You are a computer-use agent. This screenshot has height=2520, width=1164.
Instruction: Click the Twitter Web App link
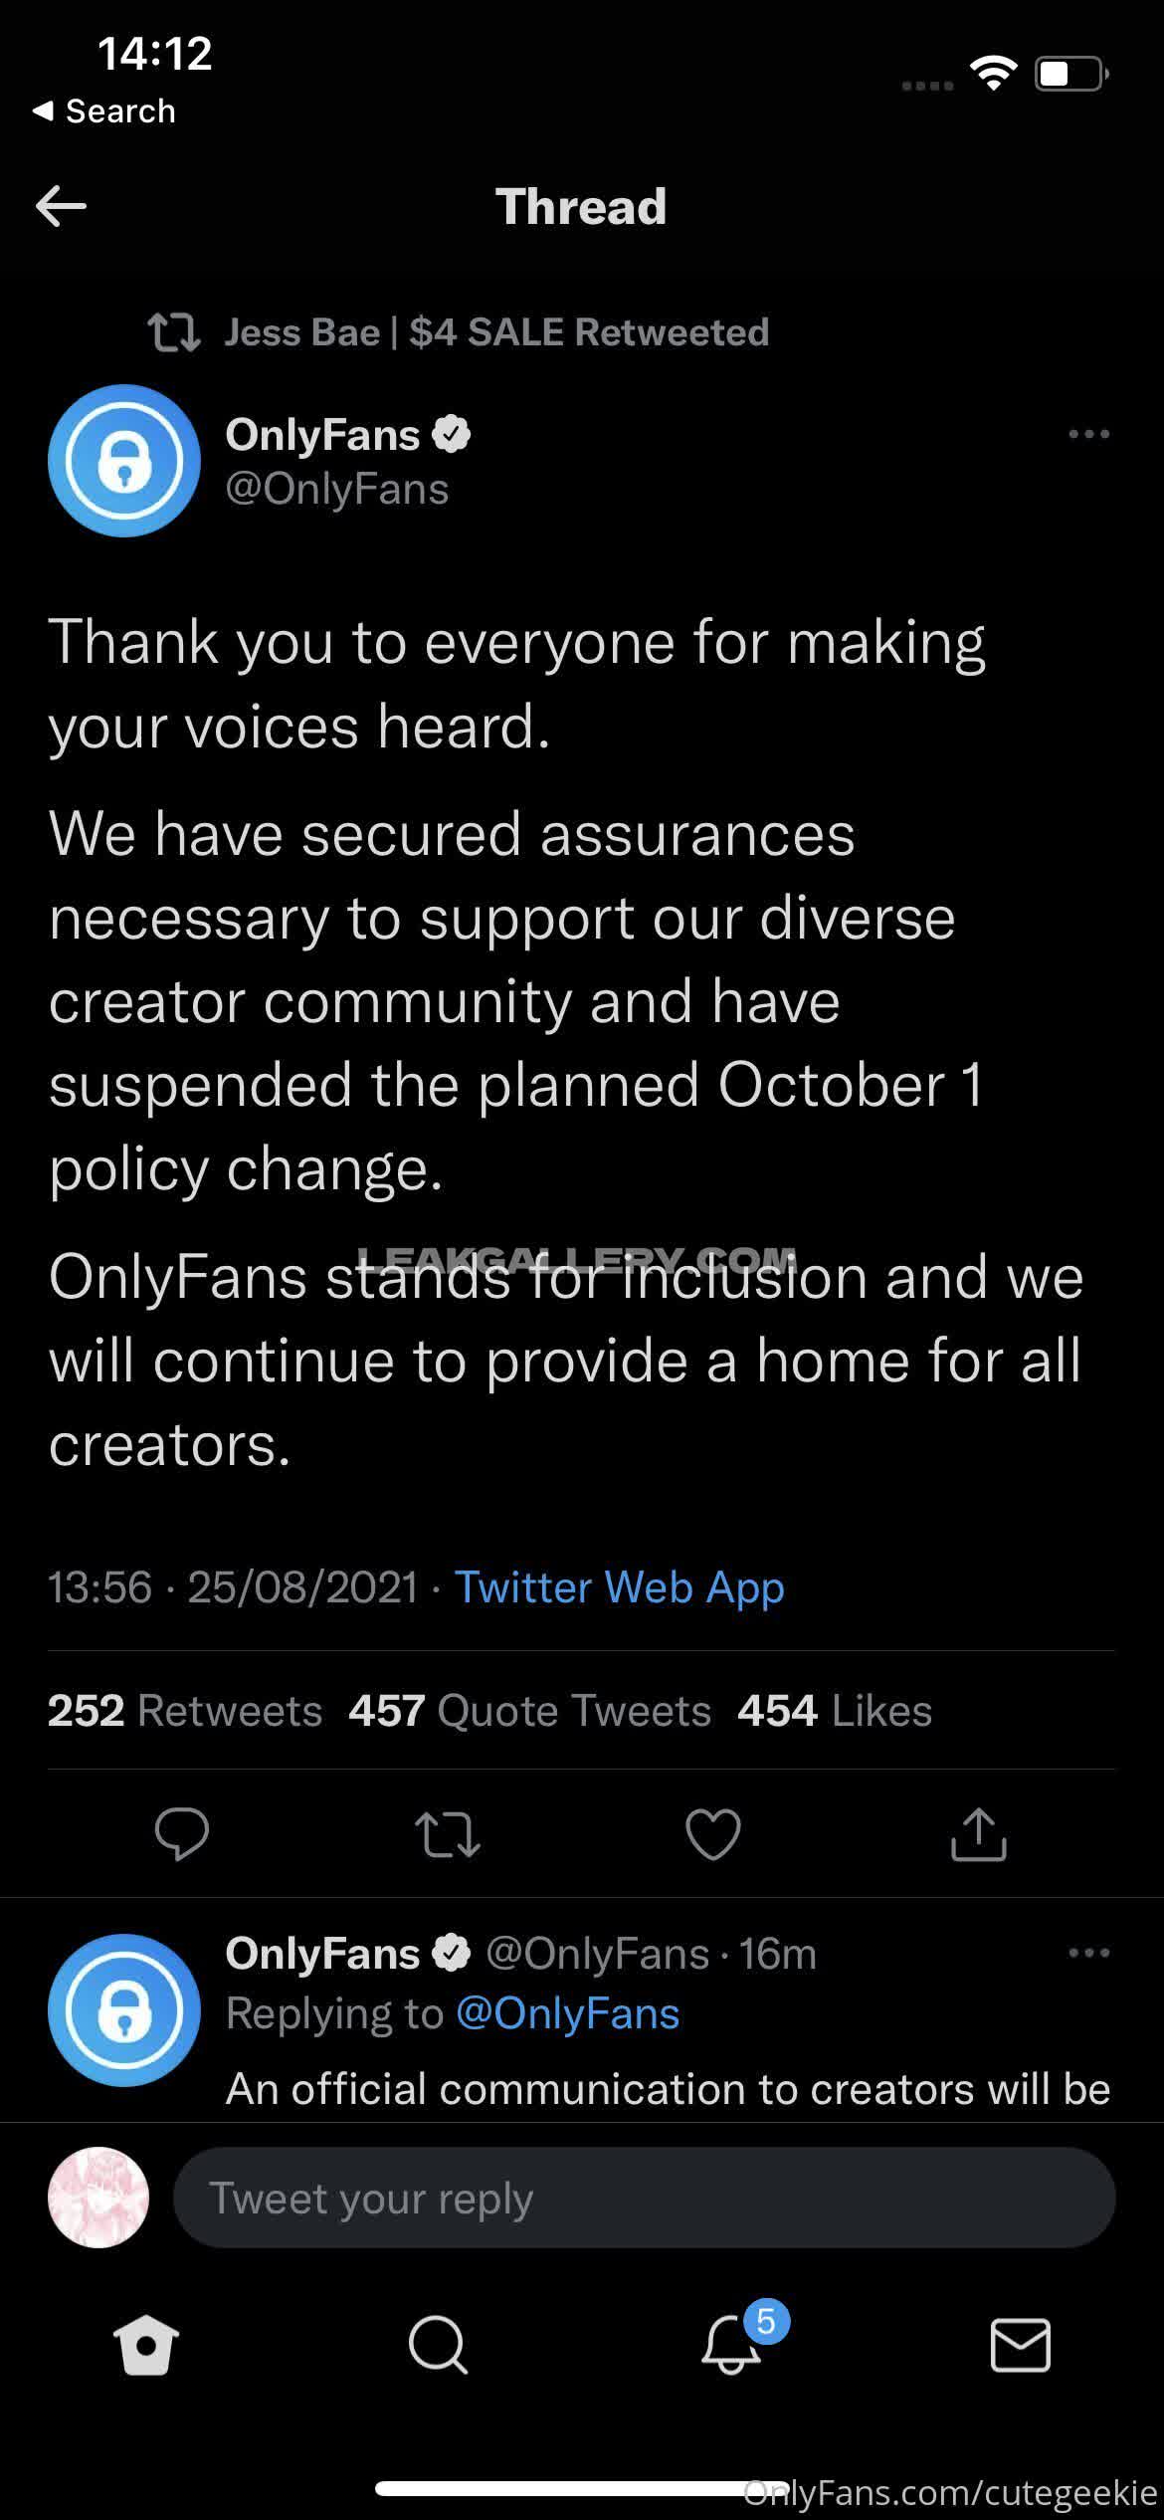[619, 1587]
